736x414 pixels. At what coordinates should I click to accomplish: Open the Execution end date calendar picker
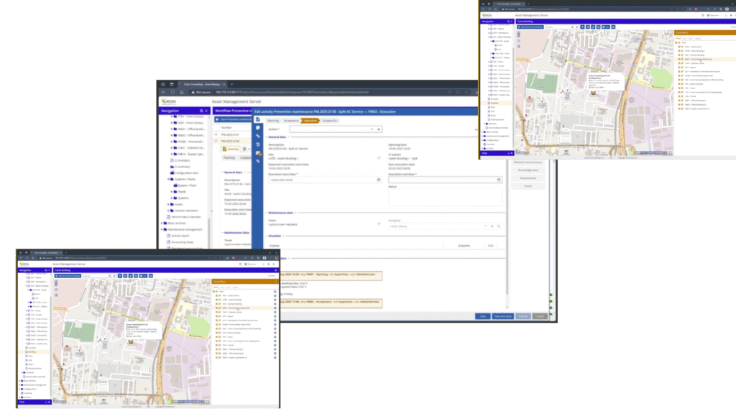click(499, 180)
